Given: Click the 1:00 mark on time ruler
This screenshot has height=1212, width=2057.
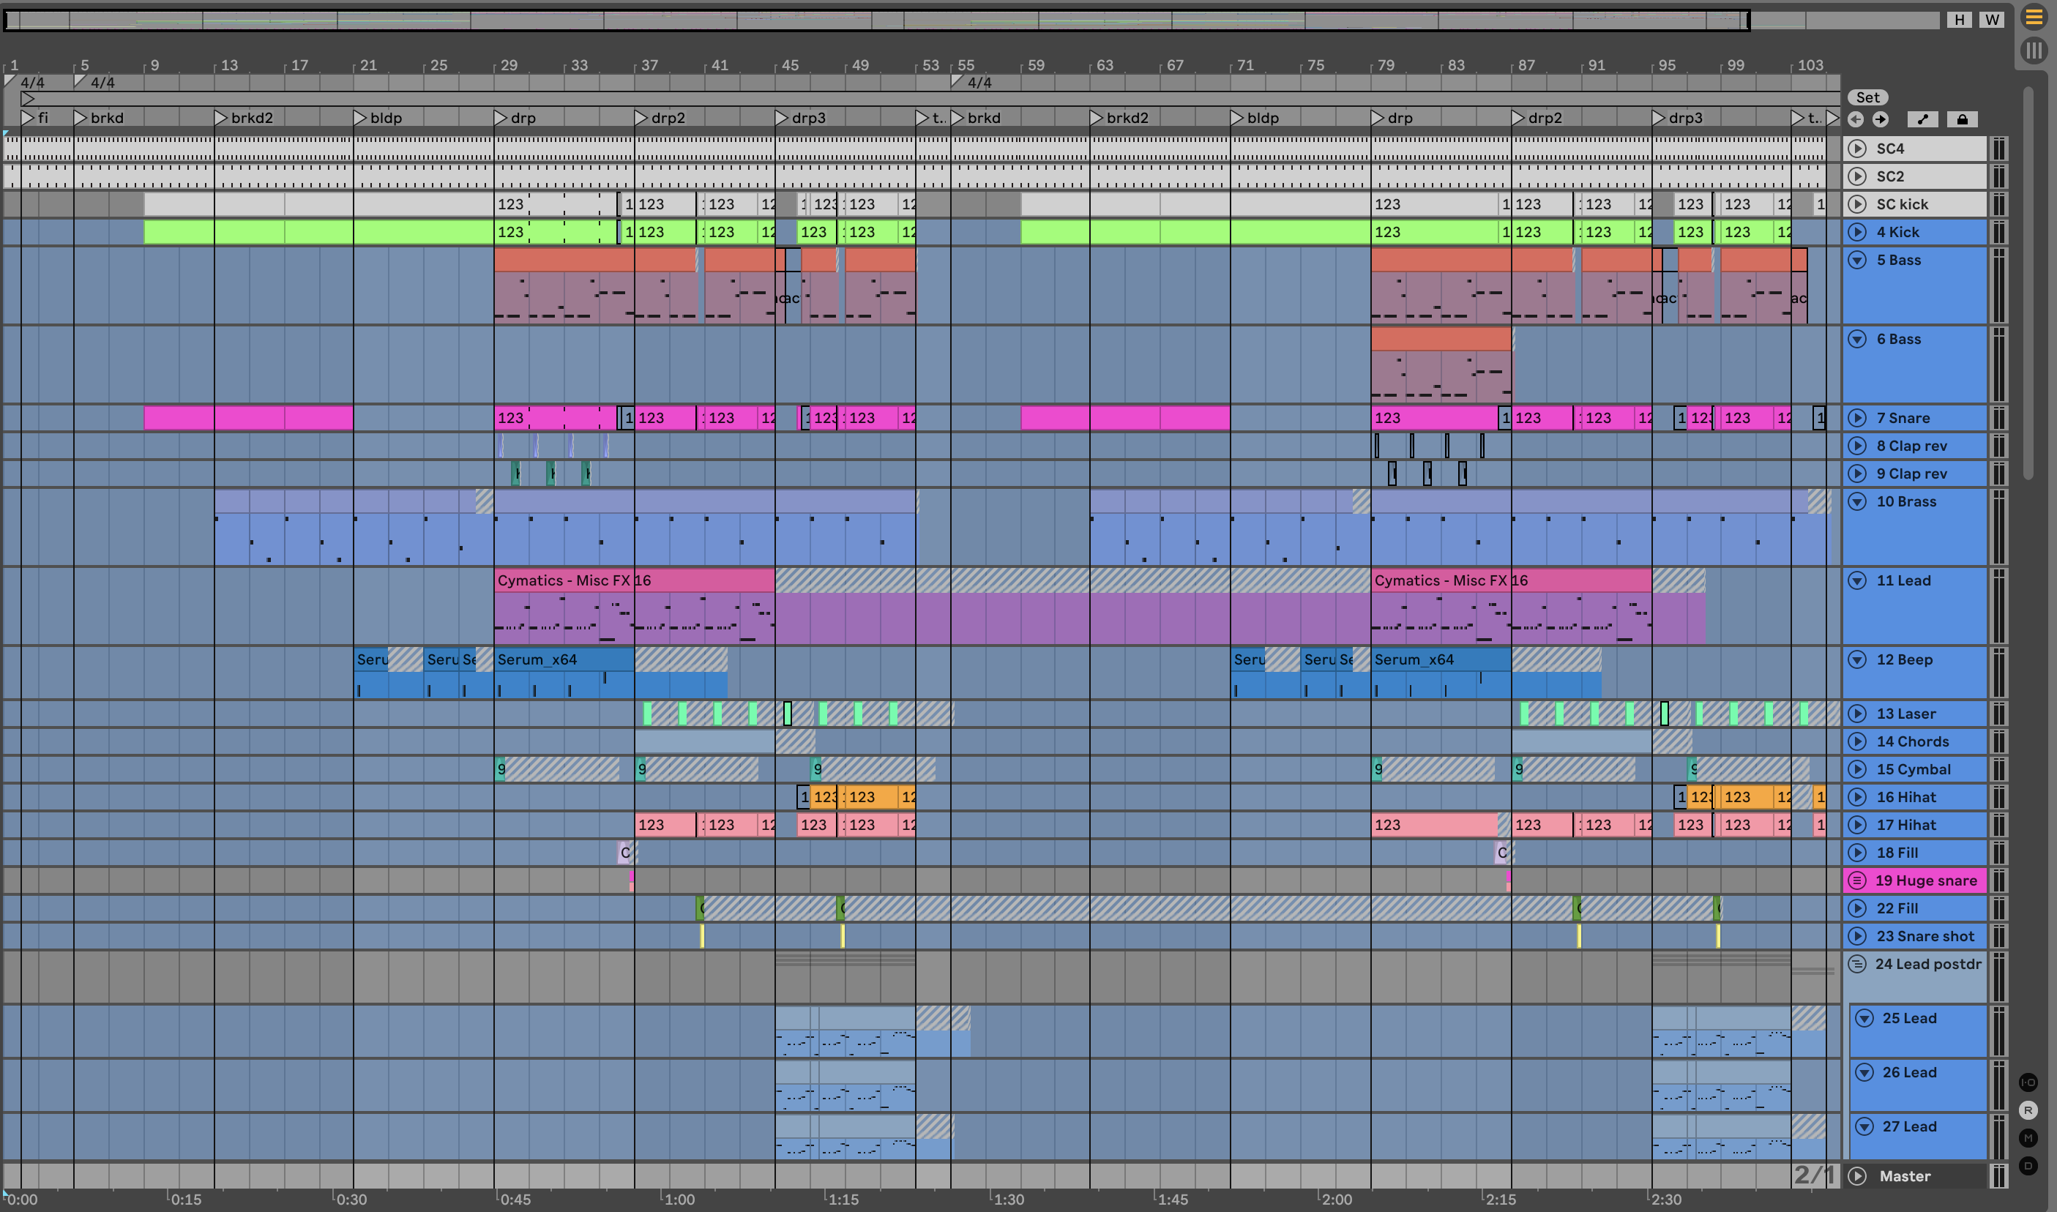Looking at the screenshot, I should point(678,1199).
